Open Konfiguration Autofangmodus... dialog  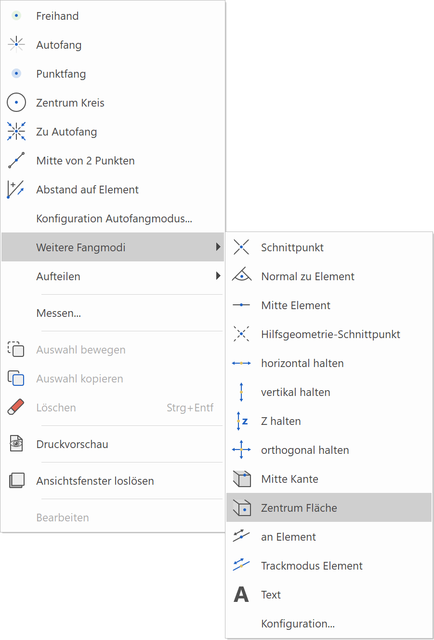click(114, 218)
